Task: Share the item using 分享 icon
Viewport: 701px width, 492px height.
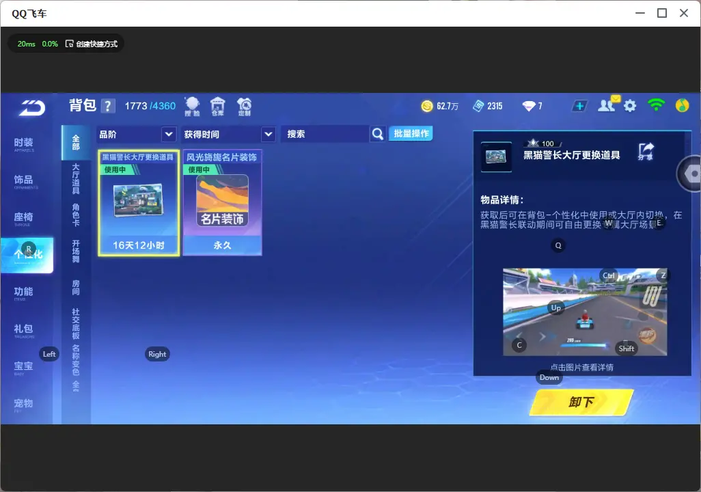Action: 646,152
